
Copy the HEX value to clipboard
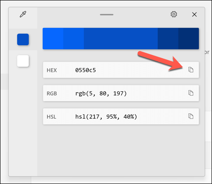tap(191, 70)
